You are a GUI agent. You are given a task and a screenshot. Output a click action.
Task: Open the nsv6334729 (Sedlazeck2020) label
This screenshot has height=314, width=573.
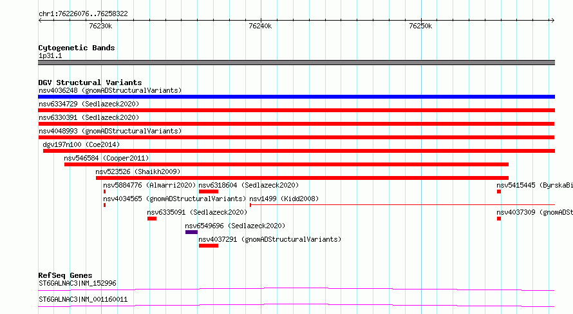pyautogui.click(x=89, y=104)
